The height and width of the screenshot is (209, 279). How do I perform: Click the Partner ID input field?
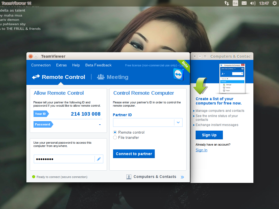144,122
